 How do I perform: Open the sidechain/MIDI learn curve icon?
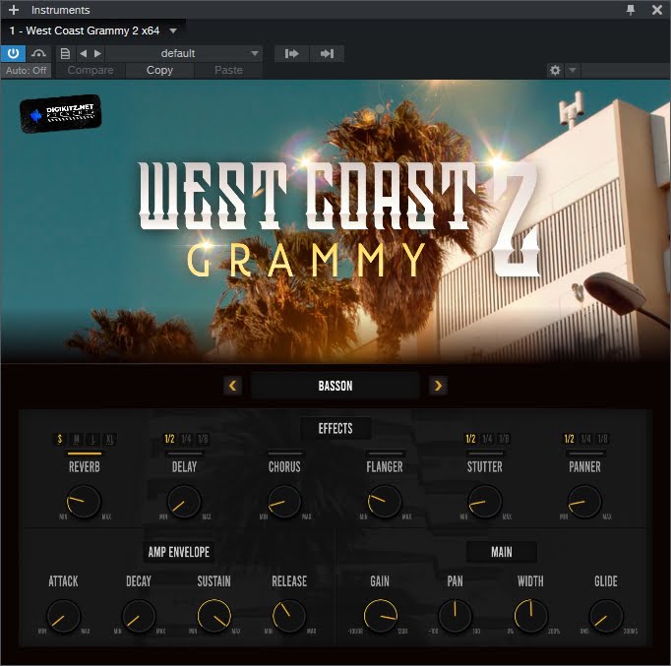pyautogui.click(x=38, y=53)
